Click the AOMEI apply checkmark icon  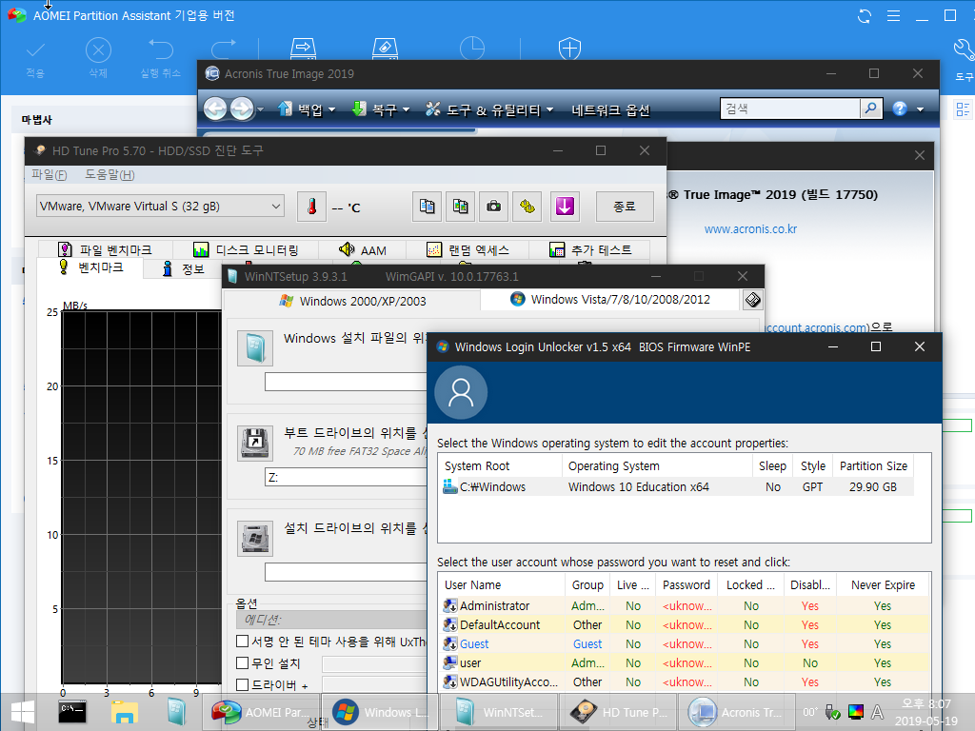click(x=35, y=50)
